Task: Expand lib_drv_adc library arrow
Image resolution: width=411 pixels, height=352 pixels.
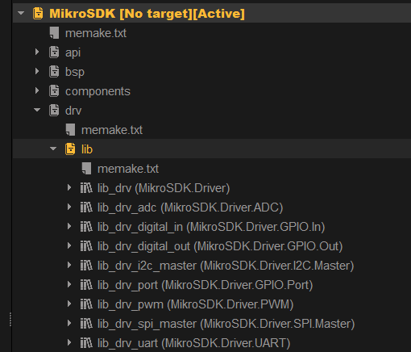Action: (x=69, y=207)
